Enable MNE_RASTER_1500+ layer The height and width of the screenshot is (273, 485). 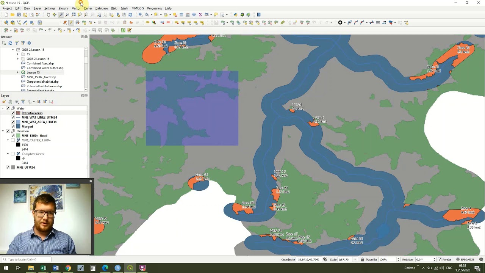pos(13,140)
